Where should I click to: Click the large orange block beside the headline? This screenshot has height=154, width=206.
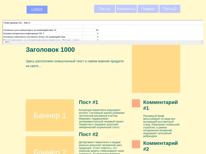coord(156,69)
